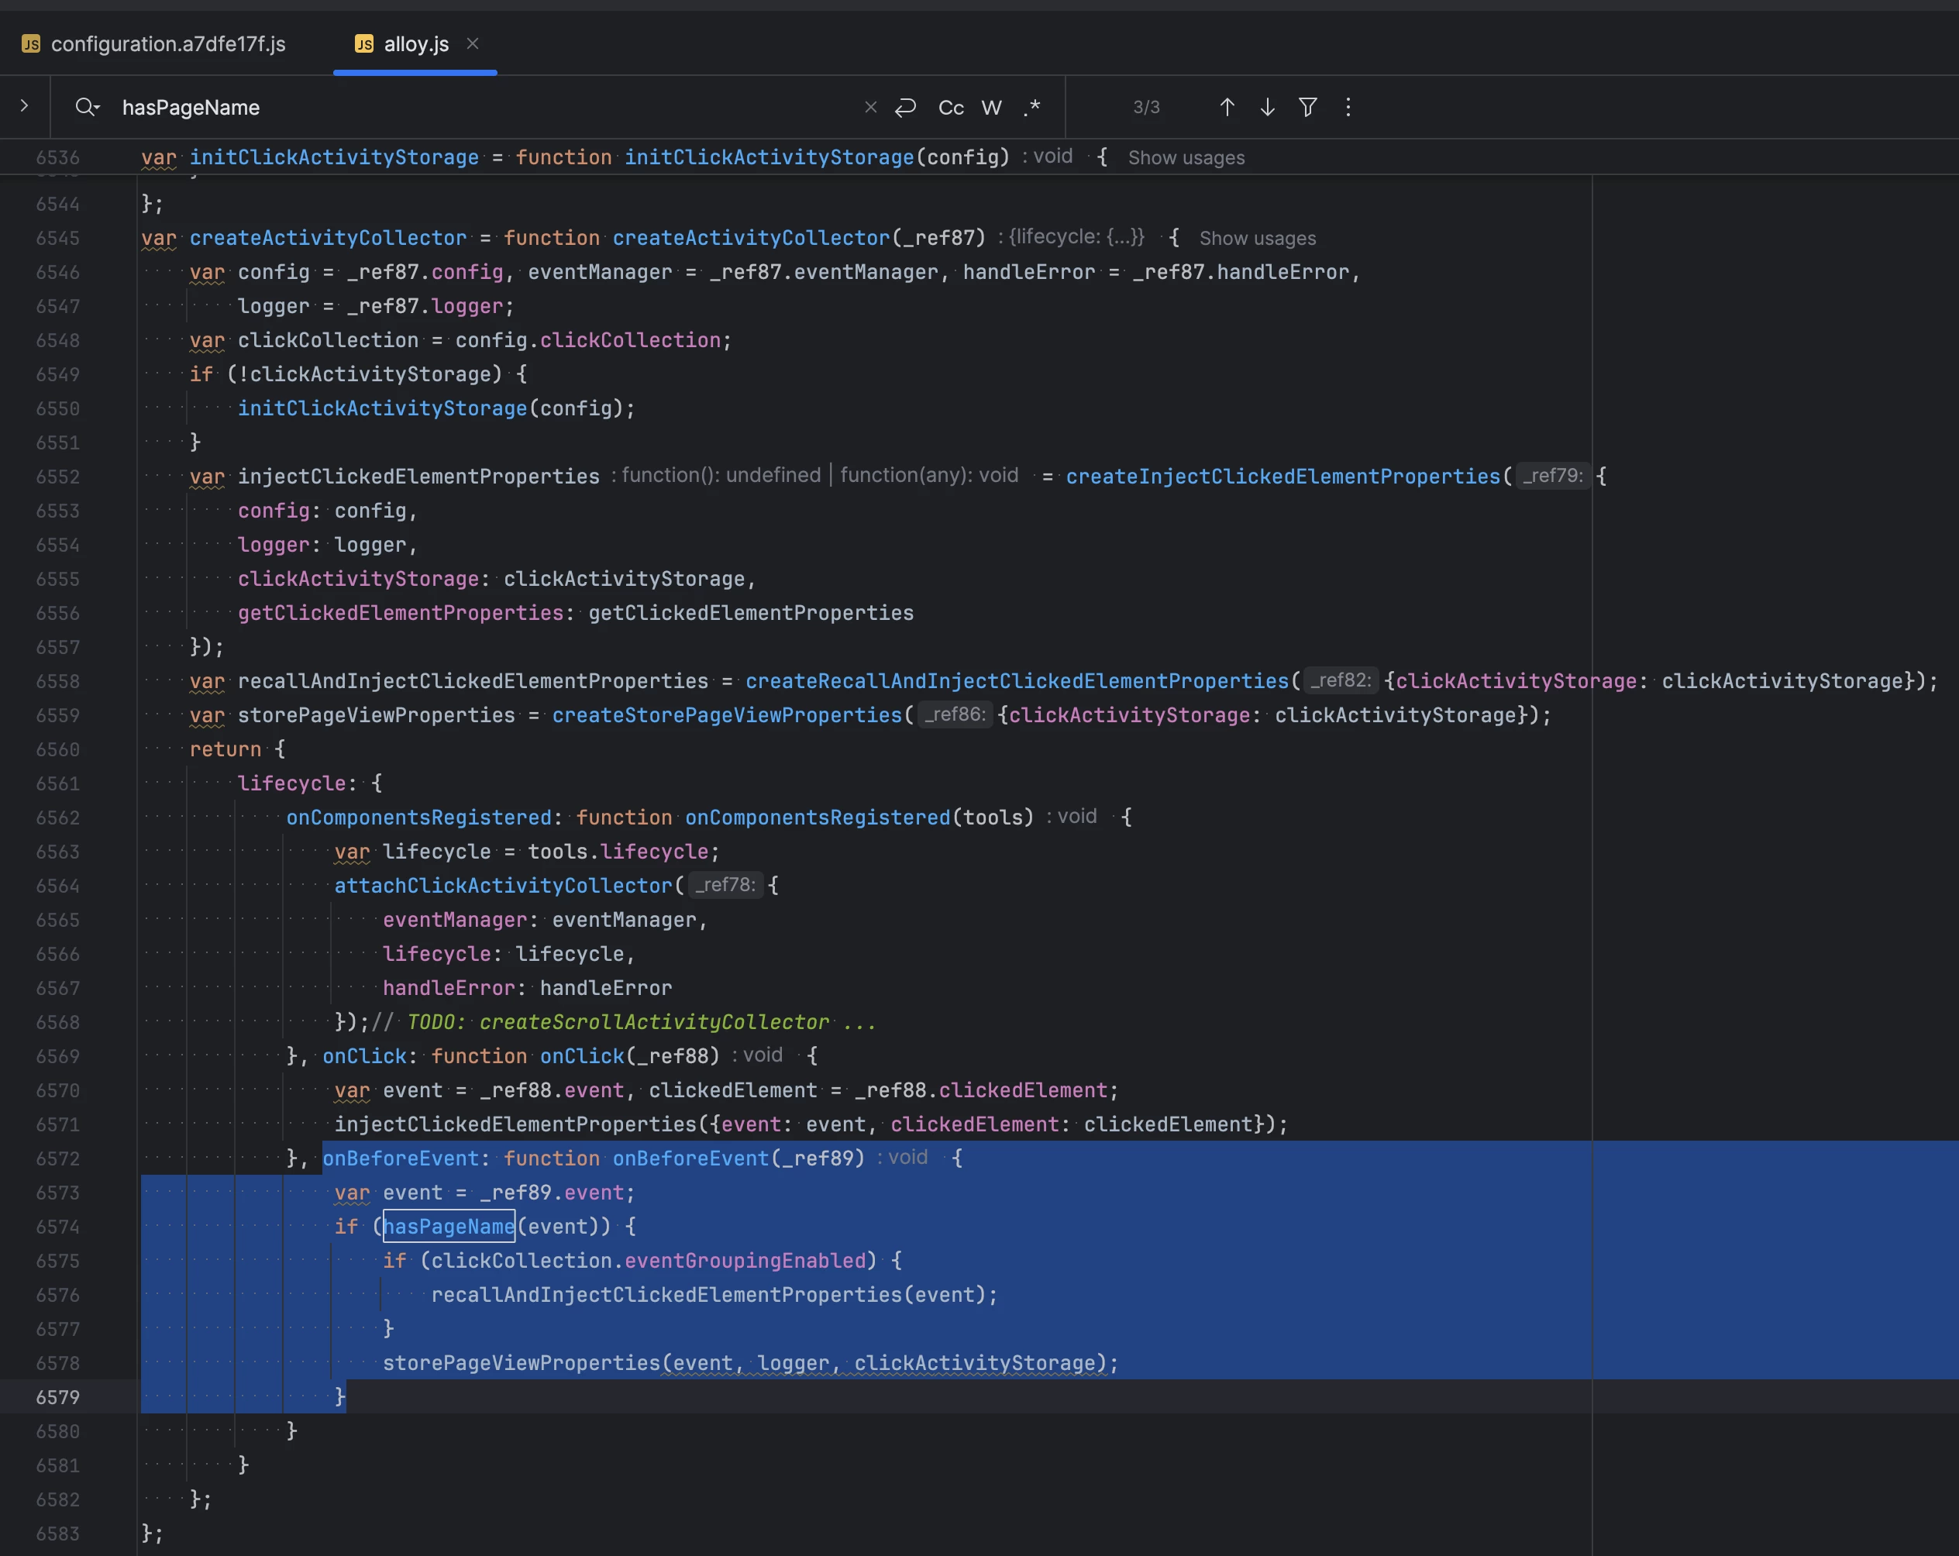Show usages of initClickActivityStorage
Screen dimensions: 1959x1556
(1186, 157)
